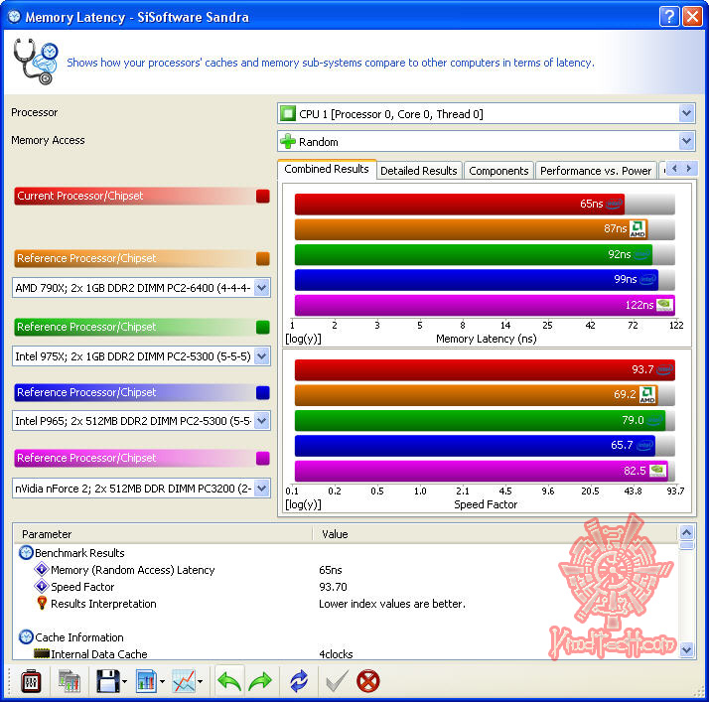This screenshot has height=702, width=709.
Task: Click the Cache Information clock icon
Action: [x=26, y=636]
